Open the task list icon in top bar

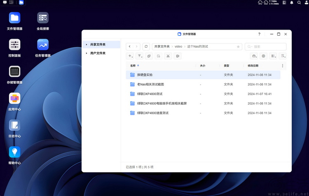coord(284,2)
